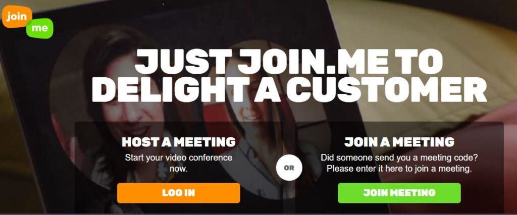Image resolution: width=517 pixels, height=215 pixels.
Task: Click the green JOIN MEETING button
Action: pos(399,193)
